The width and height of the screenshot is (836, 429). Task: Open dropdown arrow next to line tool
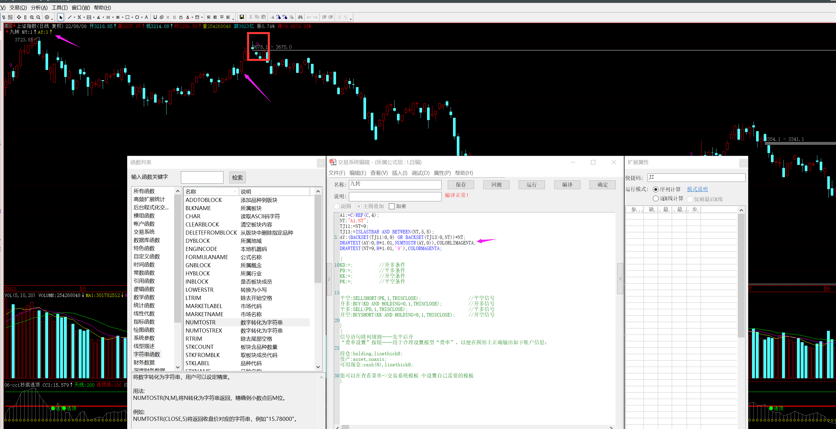click(x=74, y=17)
